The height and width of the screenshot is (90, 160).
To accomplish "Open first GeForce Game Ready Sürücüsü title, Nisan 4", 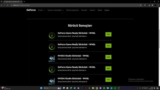I will [76, 33].
